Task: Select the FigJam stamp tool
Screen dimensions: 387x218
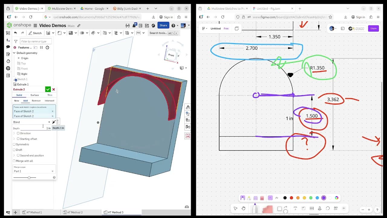Action: coord(320,208)
